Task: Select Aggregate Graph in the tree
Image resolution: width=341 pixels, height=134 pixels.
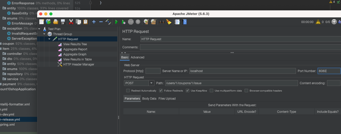Action: point(75,54)
